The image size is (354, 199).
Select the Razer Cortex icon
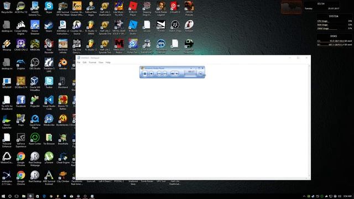(35, 139)
